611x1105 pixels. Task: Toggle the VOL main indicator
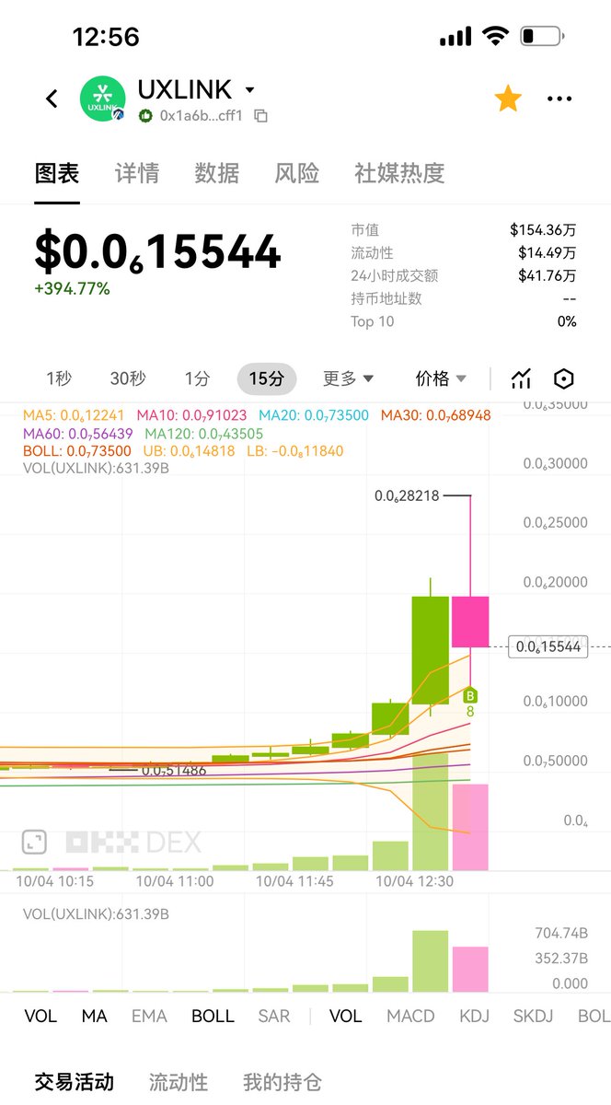[x=40, y=1016]
